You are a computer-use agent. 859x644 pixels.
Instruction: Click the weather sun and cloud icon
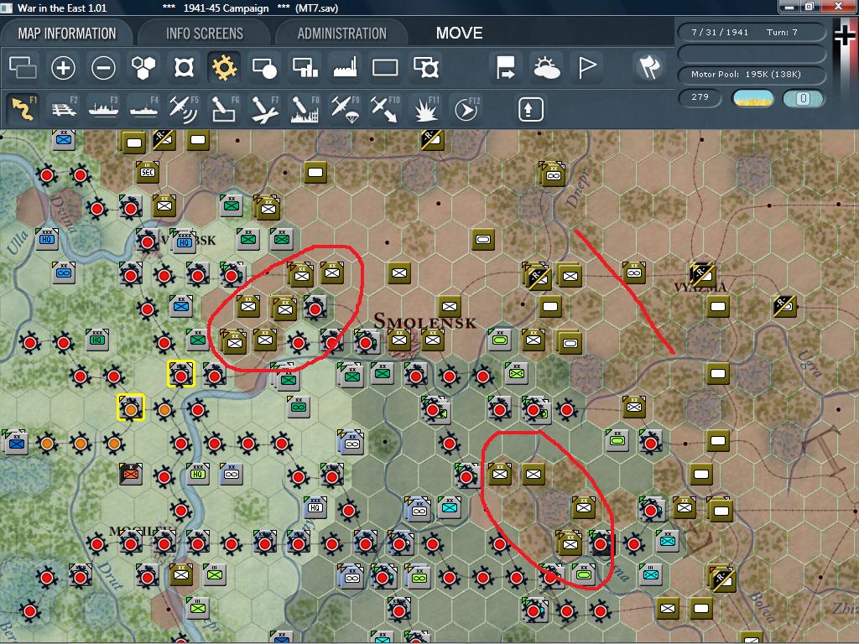(547, 68)
